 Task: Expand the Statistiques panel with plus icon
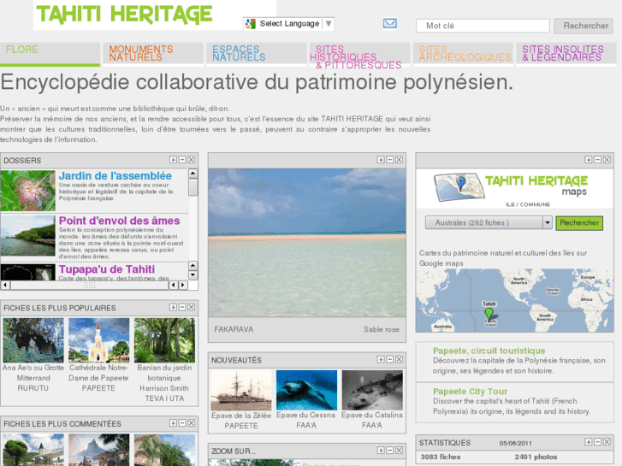[x=588, y=442]
